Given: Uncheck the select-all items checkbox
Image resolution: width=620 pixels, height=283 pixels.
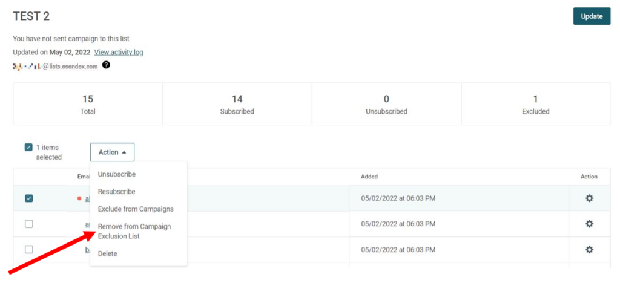Looking at the screenshot, I should (x=28, y=148).
